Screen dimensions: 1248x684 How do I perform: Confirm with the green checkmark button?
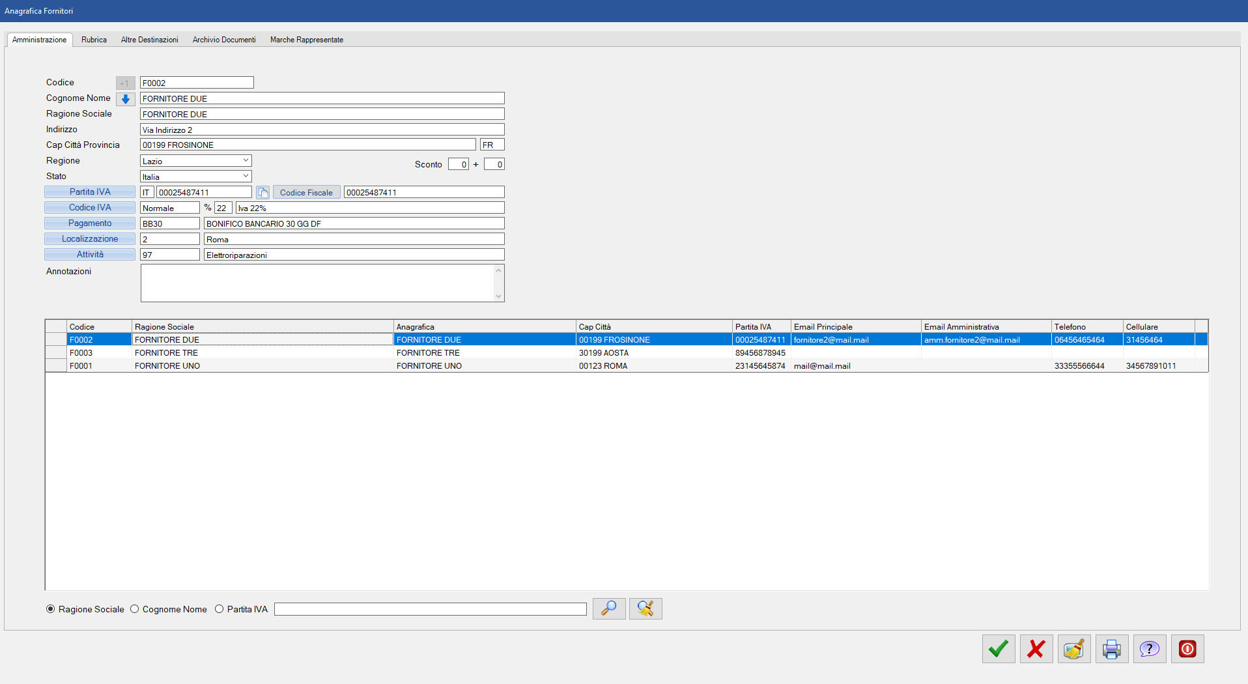point(998,649)
